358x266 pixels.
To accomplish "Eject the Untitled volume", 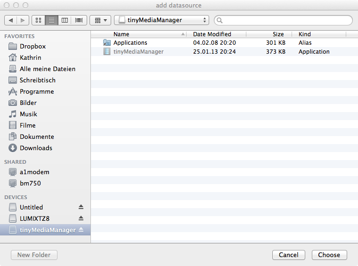I will pos(81,207).
